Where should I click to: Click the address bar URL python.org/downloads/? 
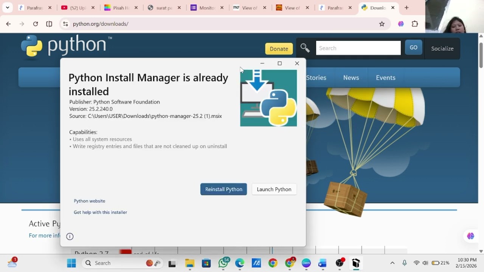pos(101,24)
